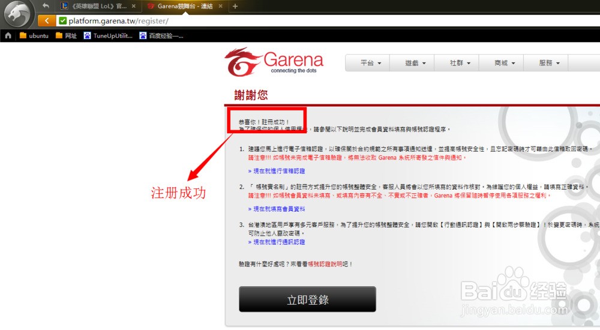This screenshot has width=600, height=330.
Task: Click the green secure site shield icon
Action: (63, 20)
